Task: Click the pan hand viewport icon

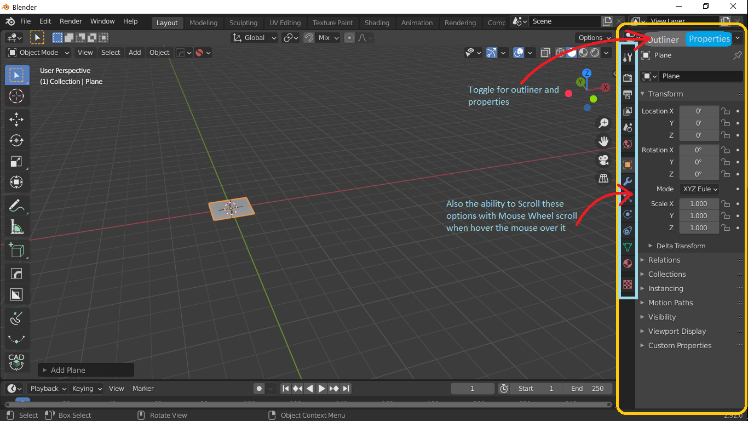Action: 603,141
